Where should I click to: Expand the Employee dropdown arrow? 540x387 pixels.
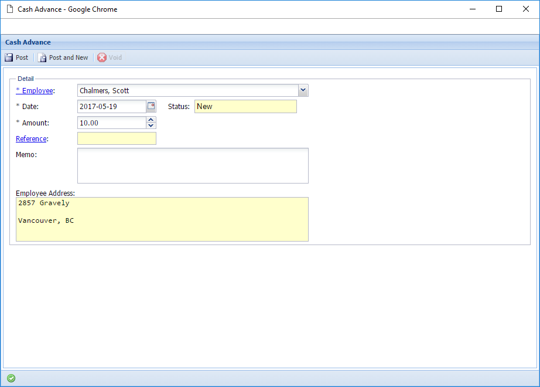(303, 90)
